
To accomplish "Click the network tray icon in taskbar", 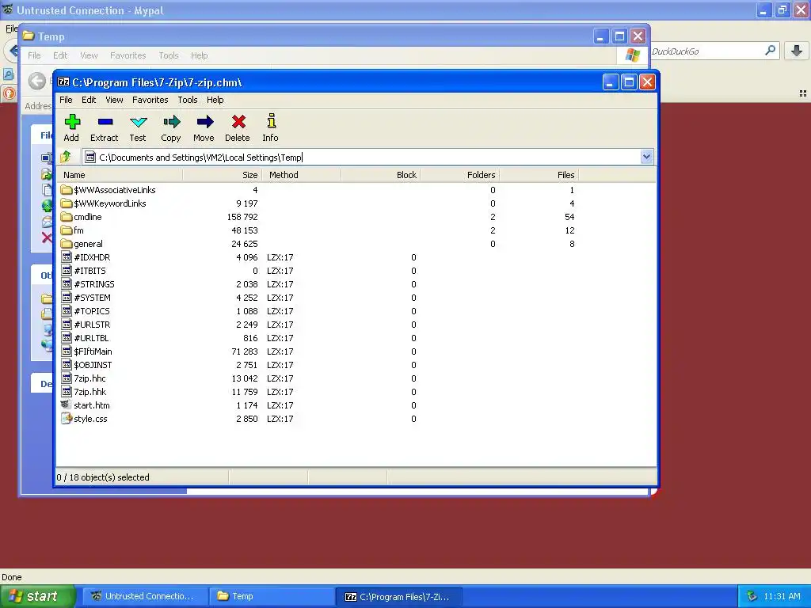I will (x=752, y=597).
